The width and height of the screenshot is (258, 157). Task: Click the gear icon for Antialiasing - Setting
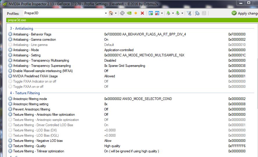[10, 55]
